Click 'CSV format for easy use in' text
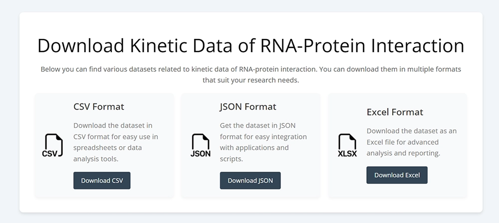Viewport: 499px width, 223px height. point(116,136)
